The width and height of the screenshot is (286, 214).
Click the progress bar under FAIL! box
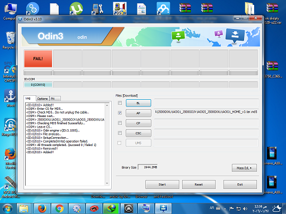pos(38,72)
